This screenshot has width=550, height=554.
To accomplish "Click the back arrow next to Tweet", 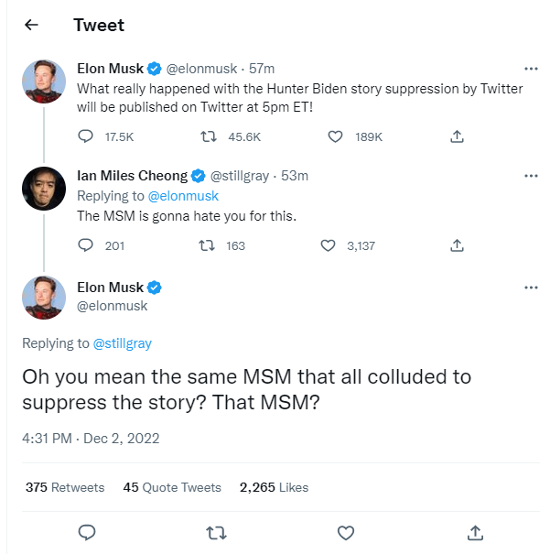I will 32,25.
